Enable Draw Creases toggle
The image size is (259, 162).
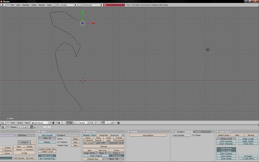click(x=226, y=153)
